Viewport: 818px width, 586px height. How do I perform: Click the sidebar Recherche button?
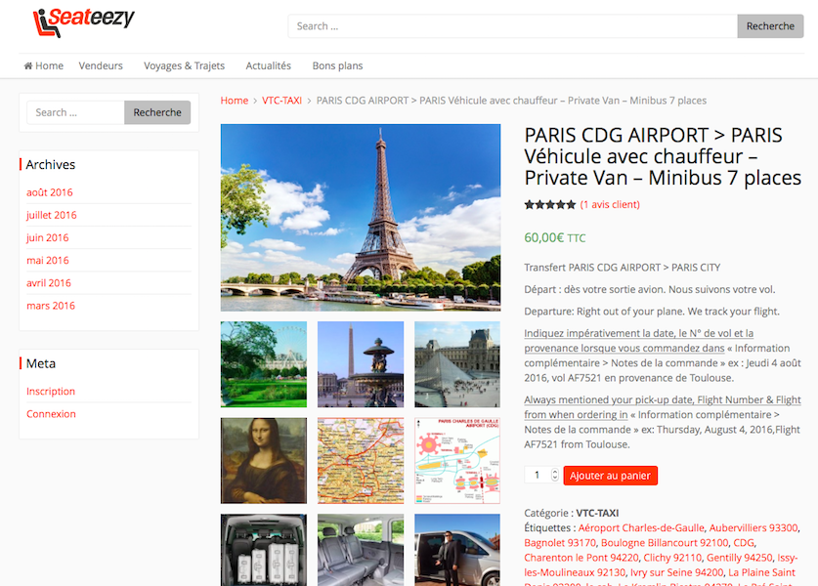157,112
